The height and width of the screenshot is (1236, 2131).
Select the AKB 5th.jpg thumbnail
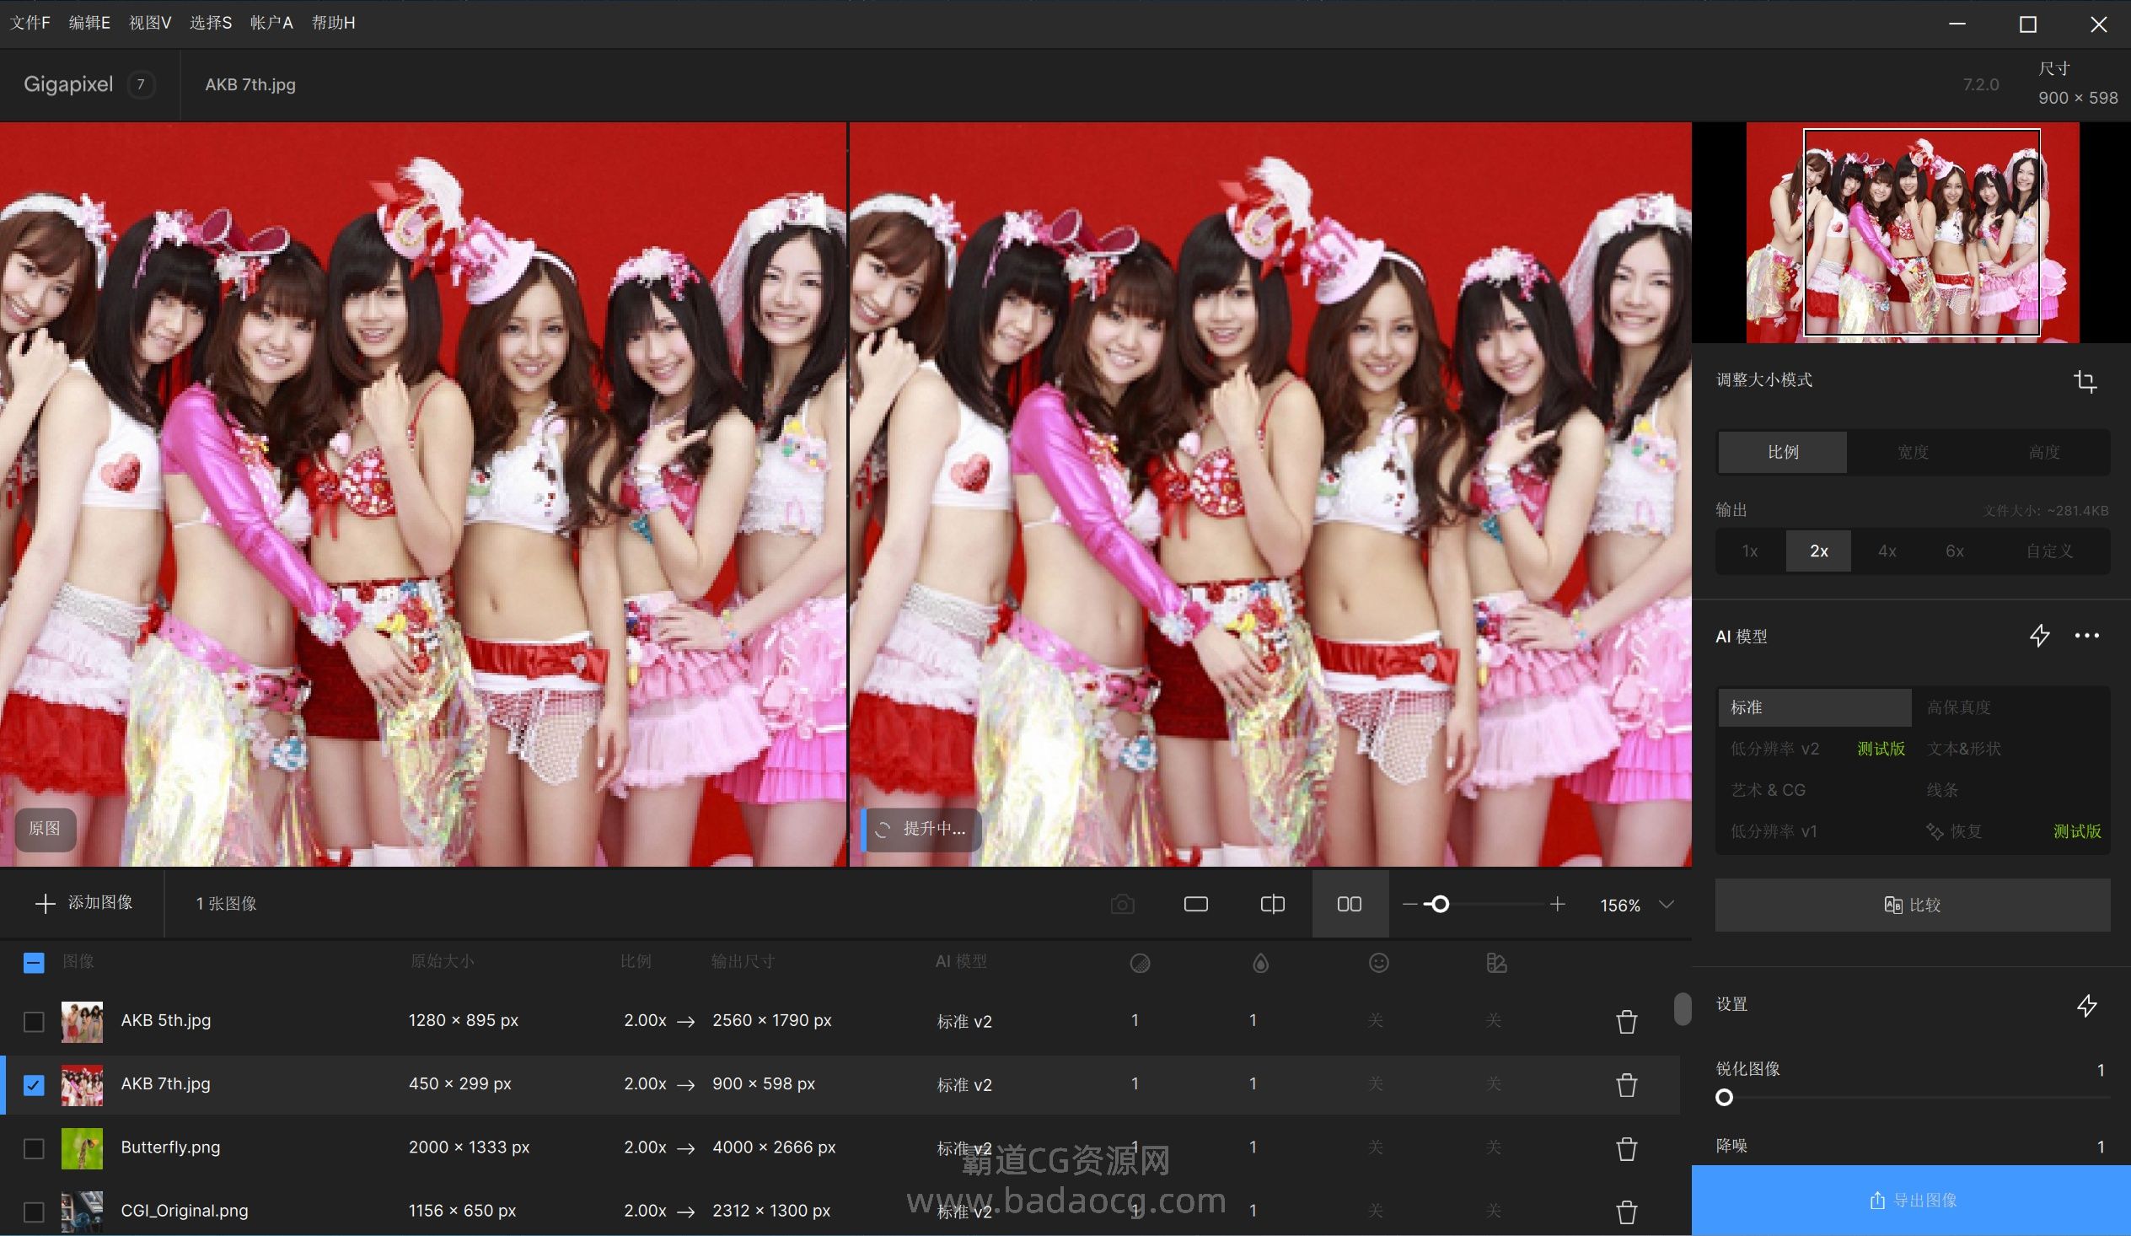pyautogui.click(x=82, y=1021)
